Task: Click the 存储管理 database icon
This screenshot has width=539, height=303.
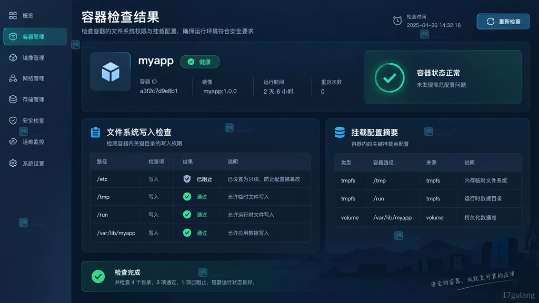Action: tap(13, 99)
